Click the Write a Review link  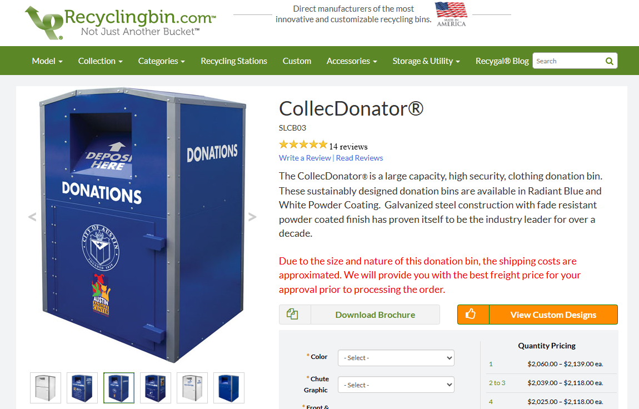coord(305,158)
